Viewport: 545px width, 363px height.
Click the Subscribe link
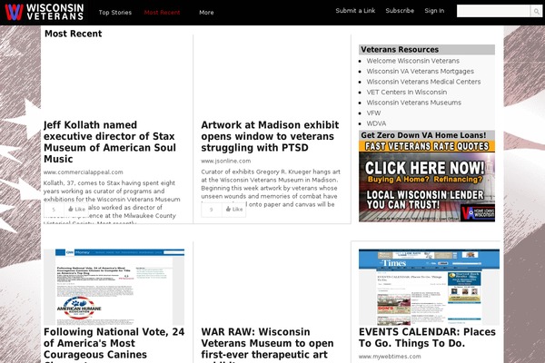point(400,11)
